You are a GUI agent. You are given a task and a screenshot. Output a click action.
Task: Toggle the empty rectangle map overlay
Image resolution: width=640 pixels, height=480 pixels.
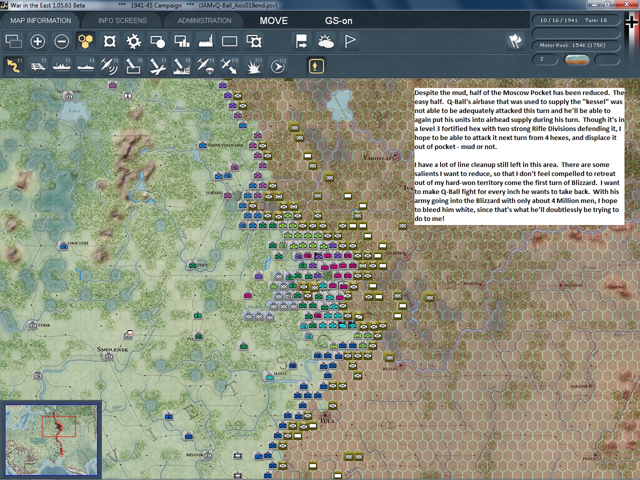(229, 41)
